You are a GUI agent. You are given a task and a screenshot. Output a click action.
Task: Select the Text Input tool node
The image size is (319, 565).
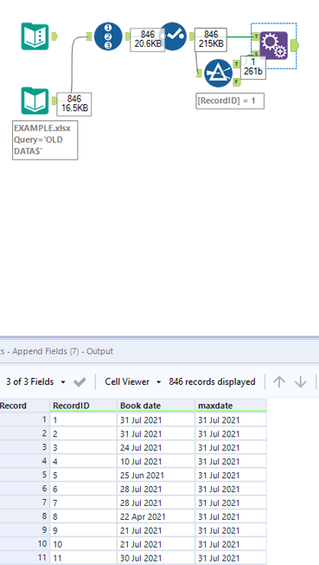35,36
